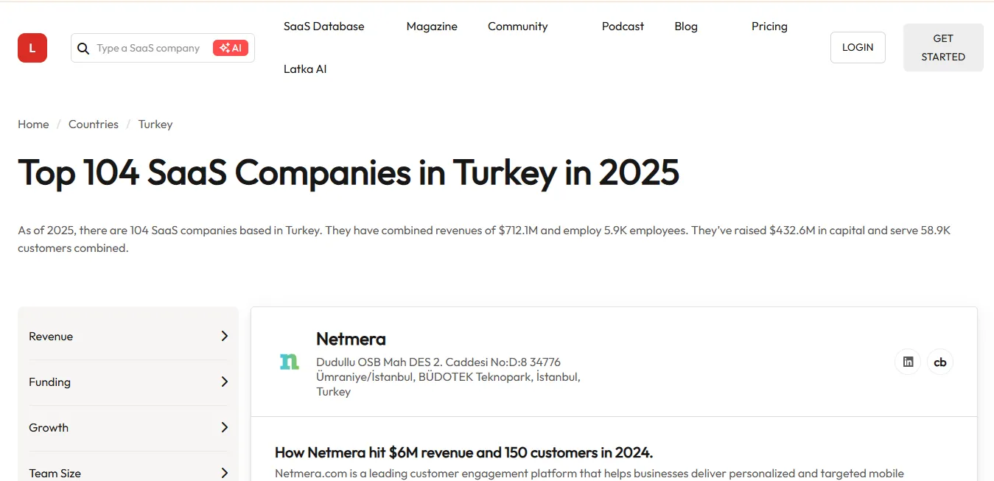Click the Revenue filter label
This screenshot has height=481, width=994.
click(x=51, y=336)
